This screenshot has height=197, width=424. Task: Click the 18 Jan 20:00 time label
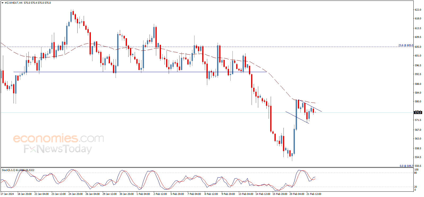(24, 194)
